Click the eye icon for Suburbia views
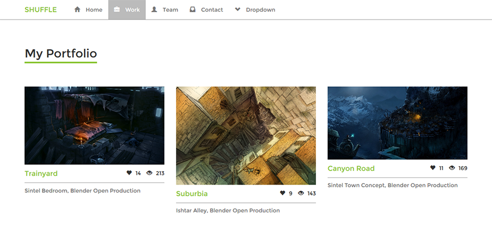 point(301,193)
